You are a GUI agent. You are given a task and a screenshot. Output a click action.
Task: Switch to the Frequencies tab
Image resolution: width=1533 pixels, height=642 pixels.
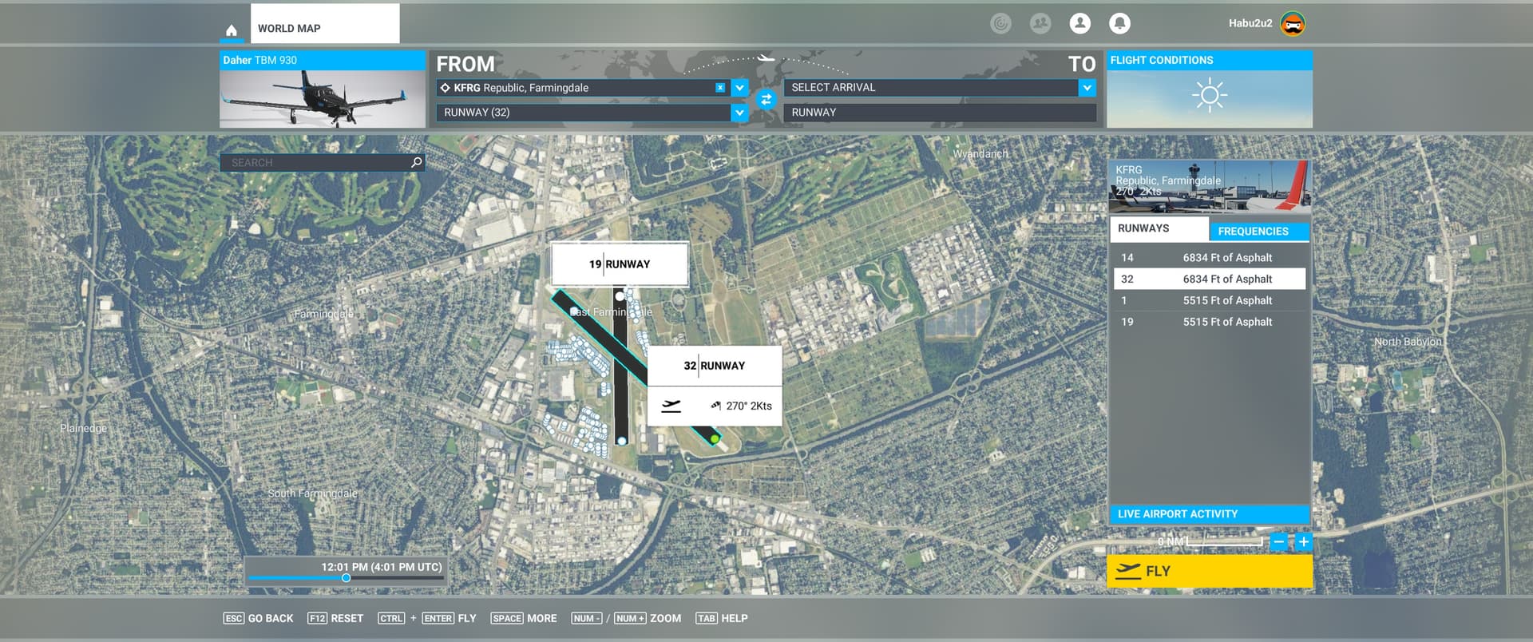pos(1259,232)
